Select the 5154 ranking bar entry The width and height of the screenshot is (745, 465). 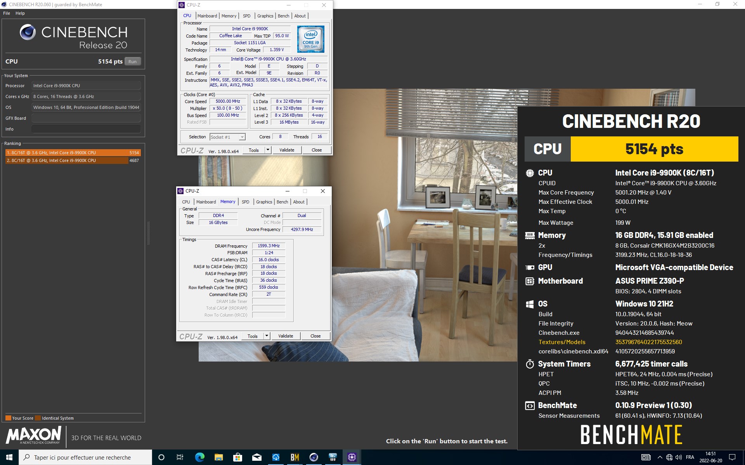(x=73, y=153)
